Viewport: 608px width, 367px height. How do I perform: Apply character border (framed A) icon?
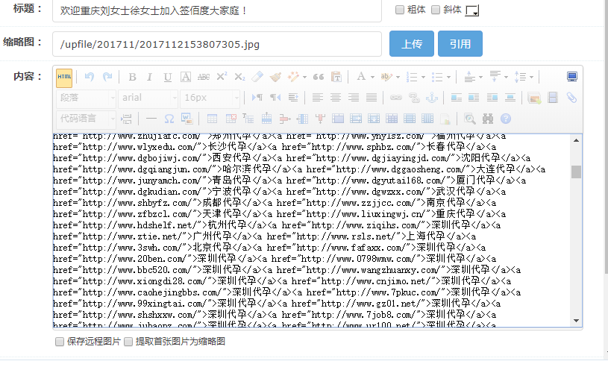pyautogui.click(x=186, y=77)
